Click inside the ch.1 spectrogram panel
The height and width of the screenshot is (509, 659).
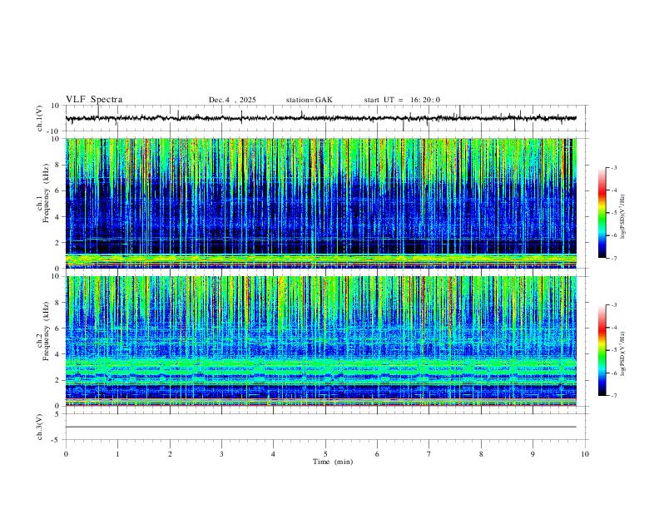(320, 203)
